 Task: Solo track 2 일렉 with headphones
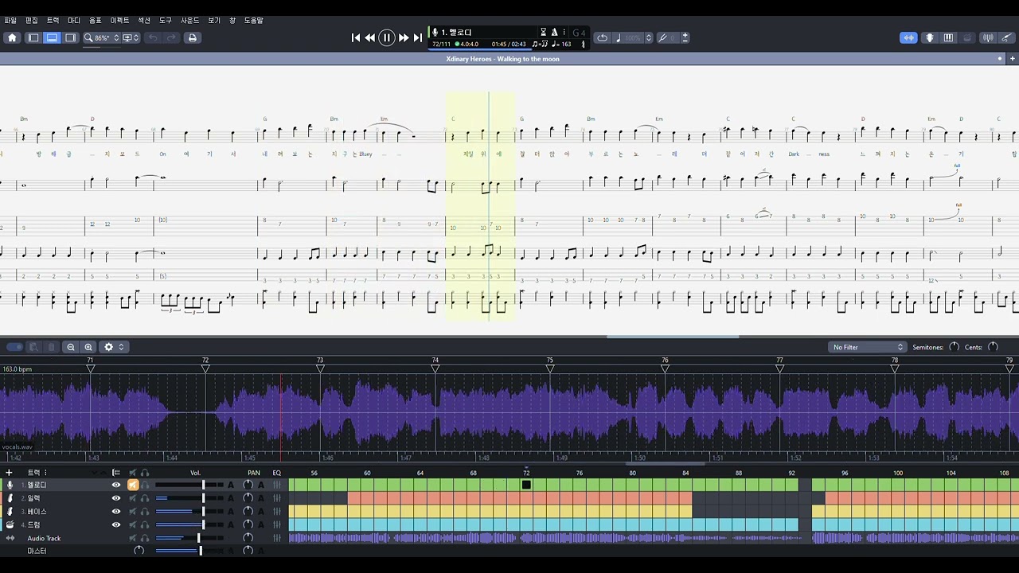pos(145,498)
